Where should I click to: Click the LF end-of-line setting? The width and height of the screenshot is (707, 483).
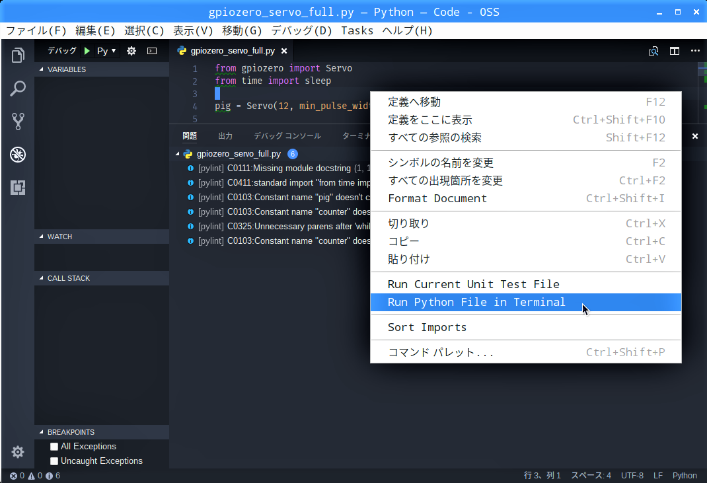coord(658,476)
